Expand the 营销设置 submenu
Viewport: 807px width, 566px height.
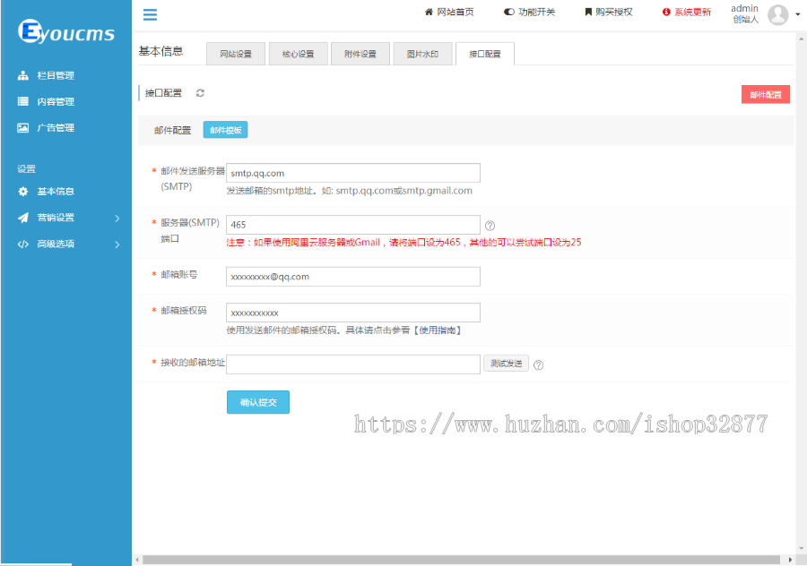click(x=116, y=217)
